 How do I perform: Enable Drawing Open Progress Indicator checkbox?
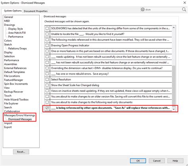click(x=47, y=45)
